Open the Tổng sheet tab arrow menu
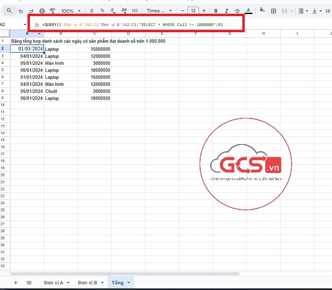332x290 pixels. coord(128,283)
